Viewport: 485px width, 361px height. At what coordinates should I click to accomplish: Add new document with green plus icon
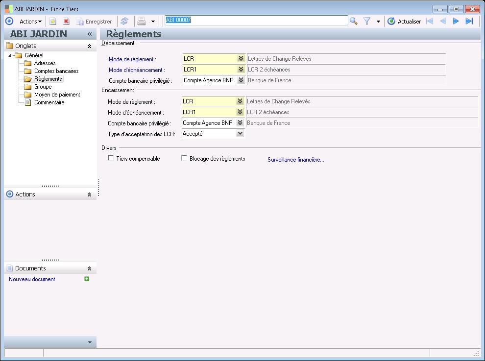[87, 279]
